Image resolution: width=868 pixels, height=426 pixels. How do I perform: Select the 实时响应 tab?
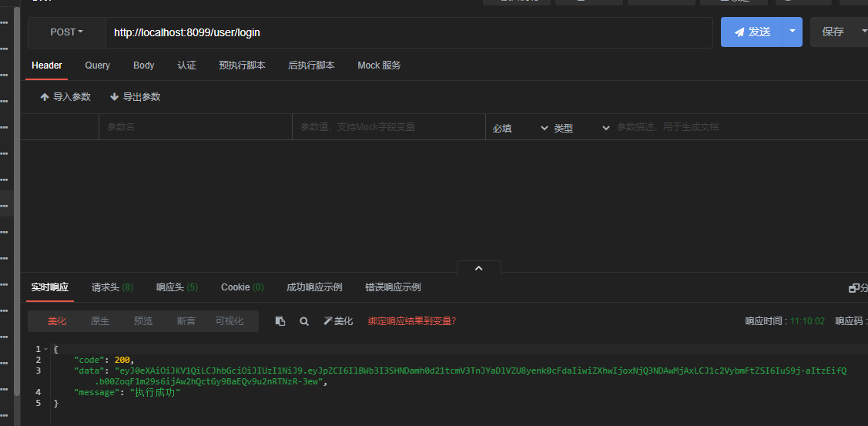pos(50,287)
